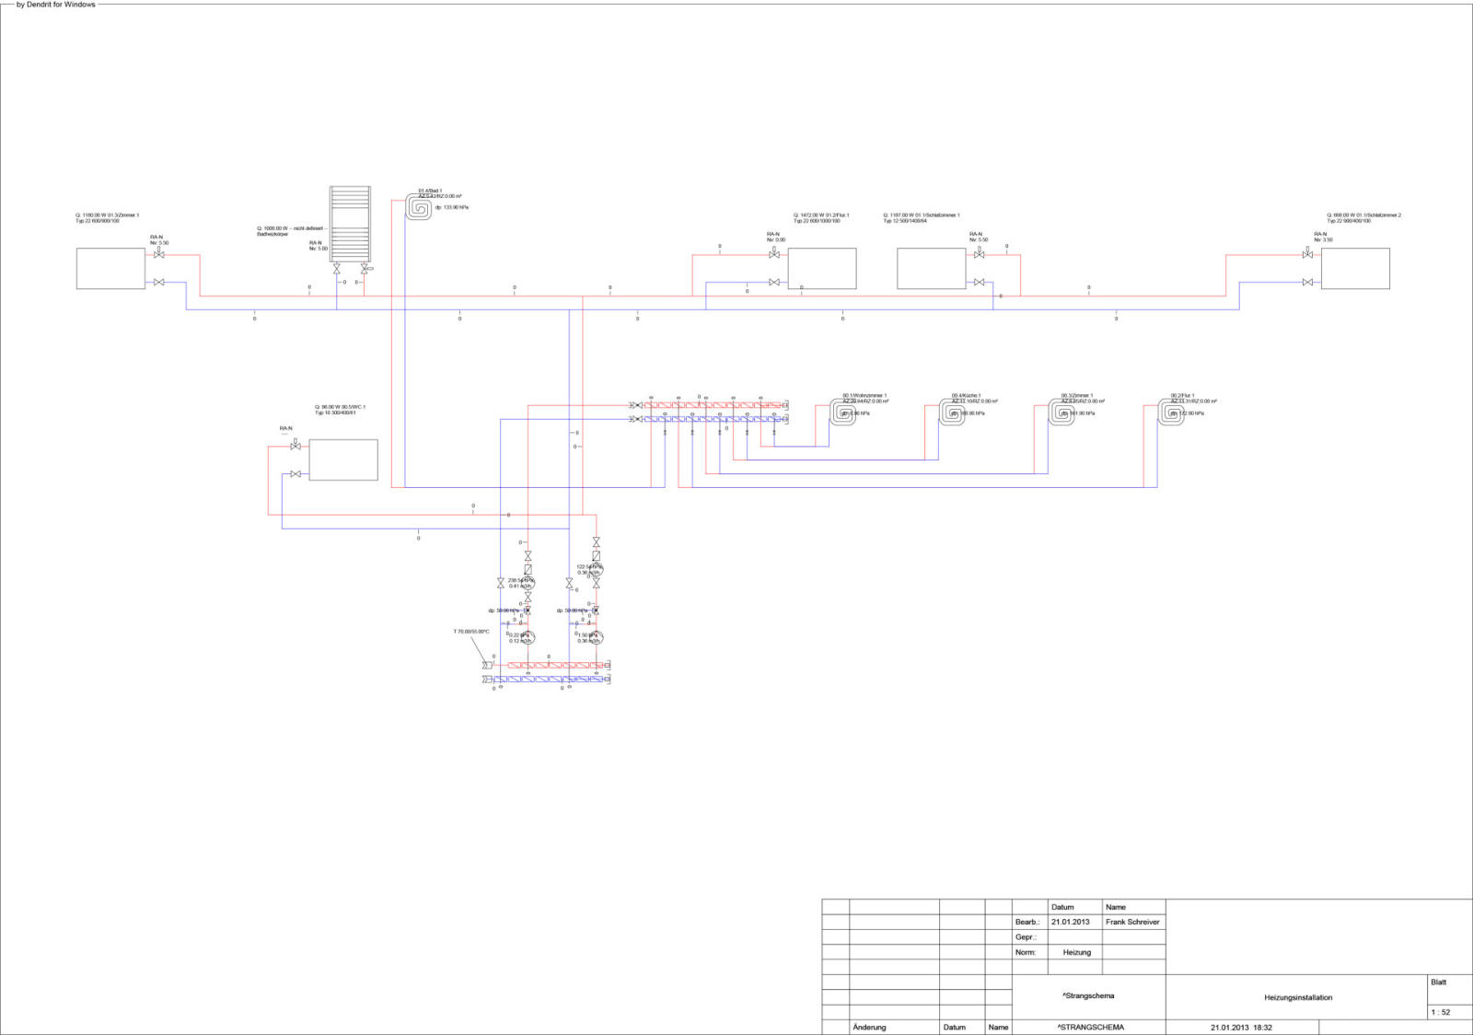Image resolution: width=1473 pixels, height=1035 pixels.
Task: Click the Flur.1 floor heating coil symbol
Action: coord(1171,412)
